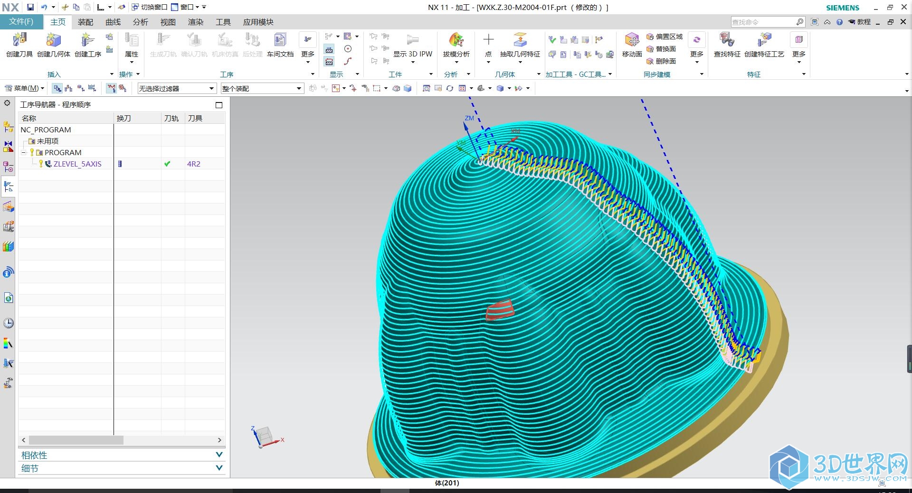Viewport: 912px width, 493px height.
Task: Switch to the 曲线 tab
Action: point(113,22)
